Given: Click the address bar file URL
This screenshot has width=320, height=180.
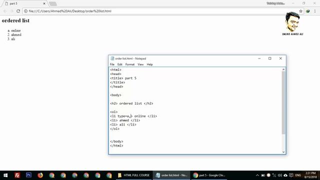Looking at the screenshot, I should click(x=70, y=11).
